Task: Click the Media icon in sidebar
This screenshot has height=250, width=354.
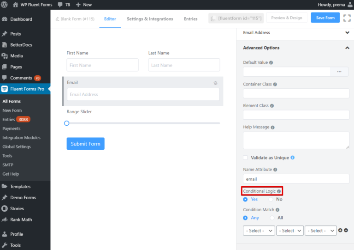Action: [x=5, y=56]
